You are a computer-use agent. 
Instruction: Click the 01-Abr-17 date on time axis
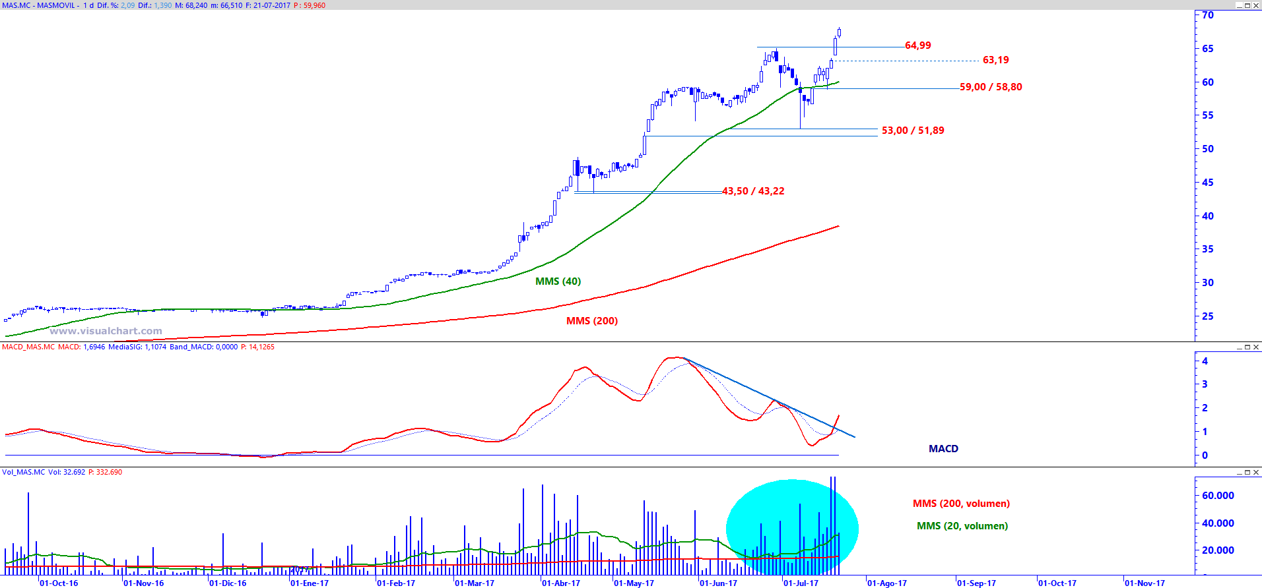561,583
